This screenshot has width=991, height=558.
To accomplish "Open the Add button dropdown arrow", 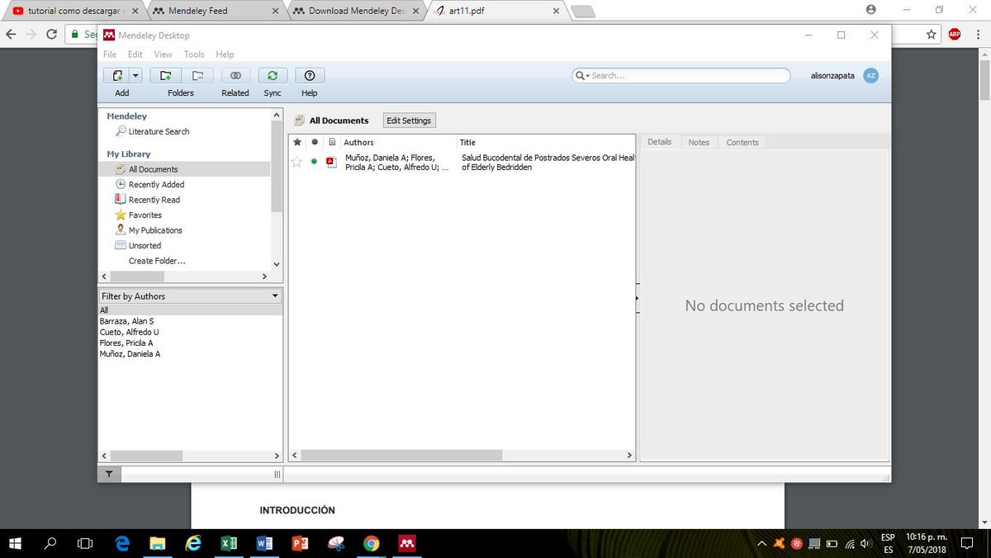I will click(135, 75).
